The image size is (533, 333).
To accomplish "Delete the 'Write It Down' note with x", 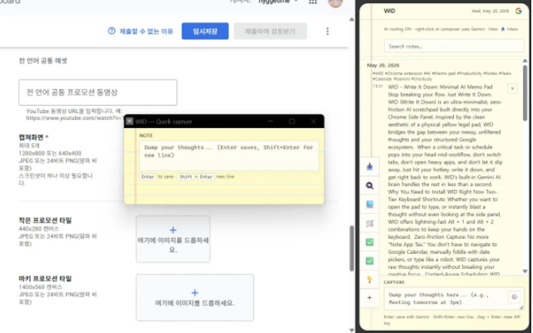I will (x=512, y=89).
